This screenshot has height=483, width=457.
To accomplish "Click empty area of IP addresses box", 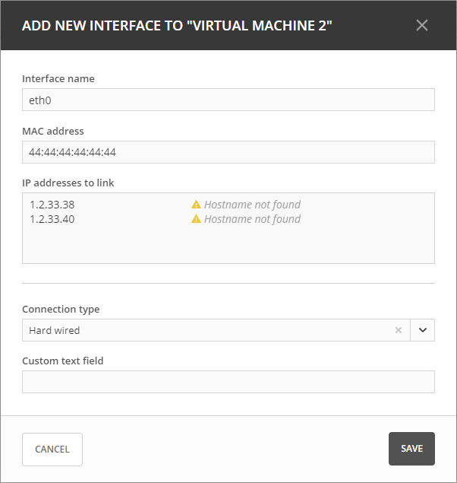I will (x=228, y=246).
